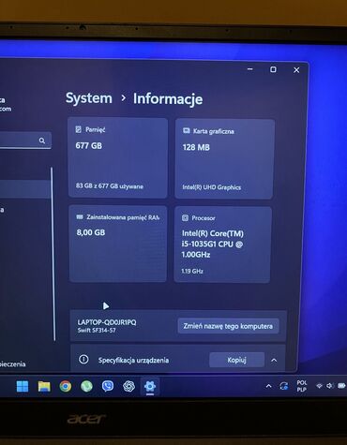Click the battery tray icon
This screenshot has width=347, height=445.
pyautogui.click(x=341, y=386)
